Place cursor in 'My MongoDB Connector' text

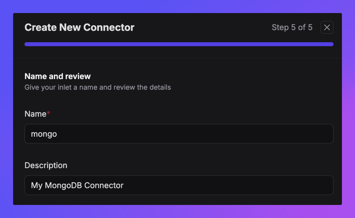77,185
